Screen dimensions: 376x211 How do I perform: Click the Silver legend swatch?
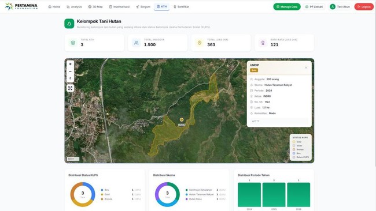coord(294,145)
